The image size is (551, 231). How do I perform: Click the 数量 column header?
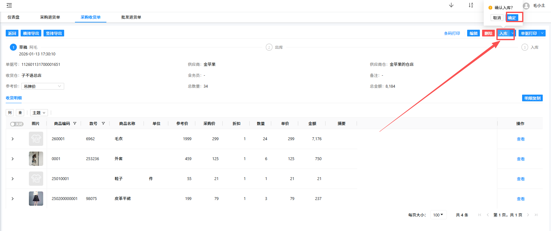click(261, 123)
